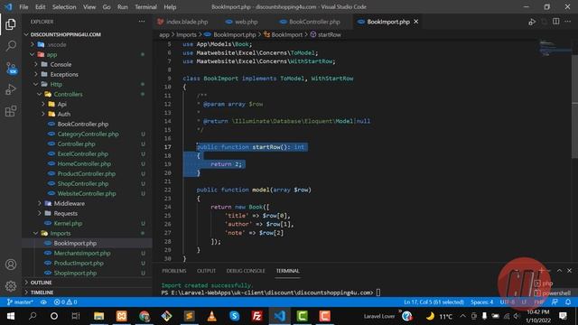Click the editor vertical scrollbar

574,107
